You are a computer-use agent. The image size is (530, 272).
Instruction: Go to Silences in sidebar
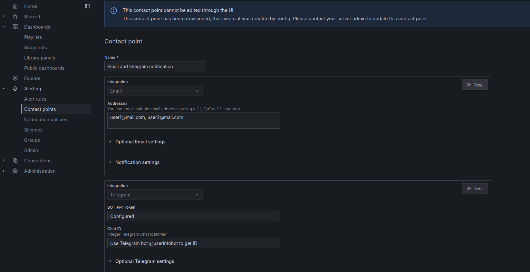pyautogui.click(x=33, y=130)
